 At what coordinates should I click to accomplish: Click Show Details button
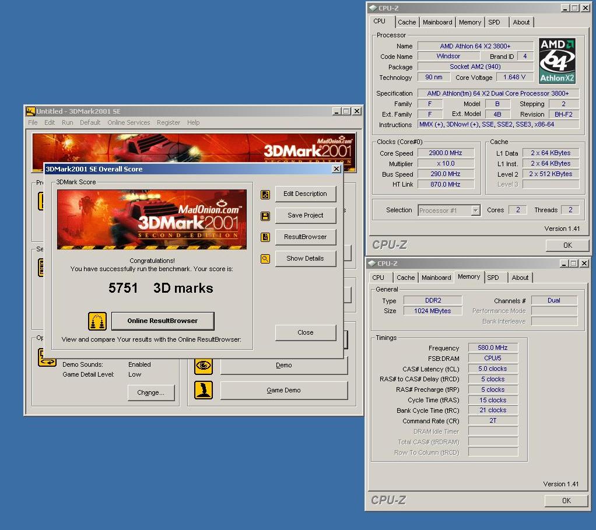pyautogui.click(x=306, y=258)
